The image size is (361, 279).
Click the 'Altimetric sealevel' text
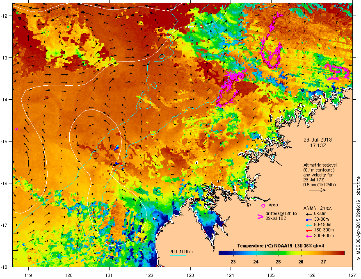(x=320, y=165)
